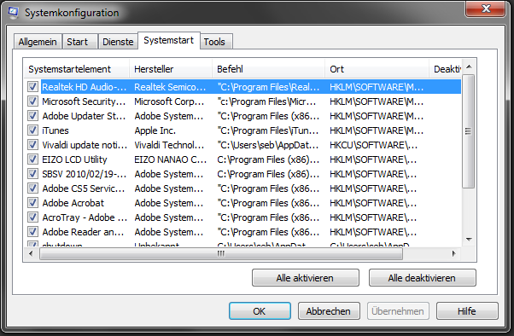Uncheck the SBSV 2010/02/19 checkbox
514x336 pixels.
tap(32, 174)
